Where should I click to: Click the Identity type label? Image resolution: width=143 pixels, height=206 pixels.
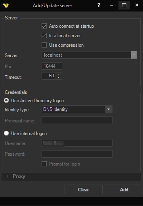point(17,110)
